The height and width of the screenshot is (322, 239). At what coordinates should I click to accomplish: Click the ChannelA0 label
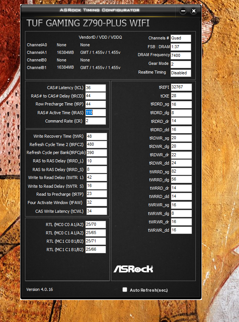pyautogui.click(x=37, y=45)
